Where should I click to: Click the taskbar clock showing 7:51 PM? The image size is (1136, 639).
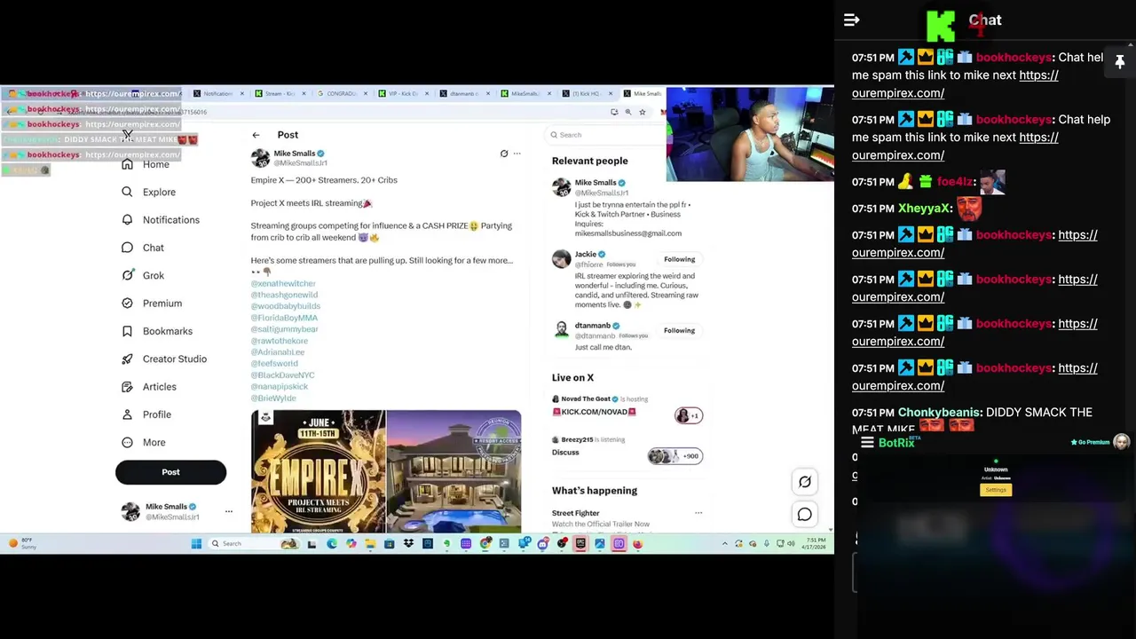tap(816, 543)
